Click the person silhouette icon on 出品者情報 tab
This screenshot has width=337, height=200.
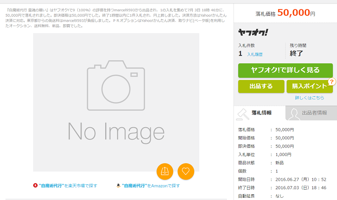coord(293,113)
